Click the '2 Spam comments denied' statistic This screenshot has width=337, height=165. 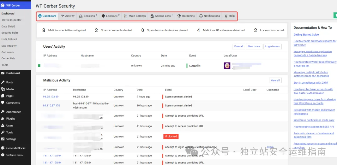click(114, 31)
